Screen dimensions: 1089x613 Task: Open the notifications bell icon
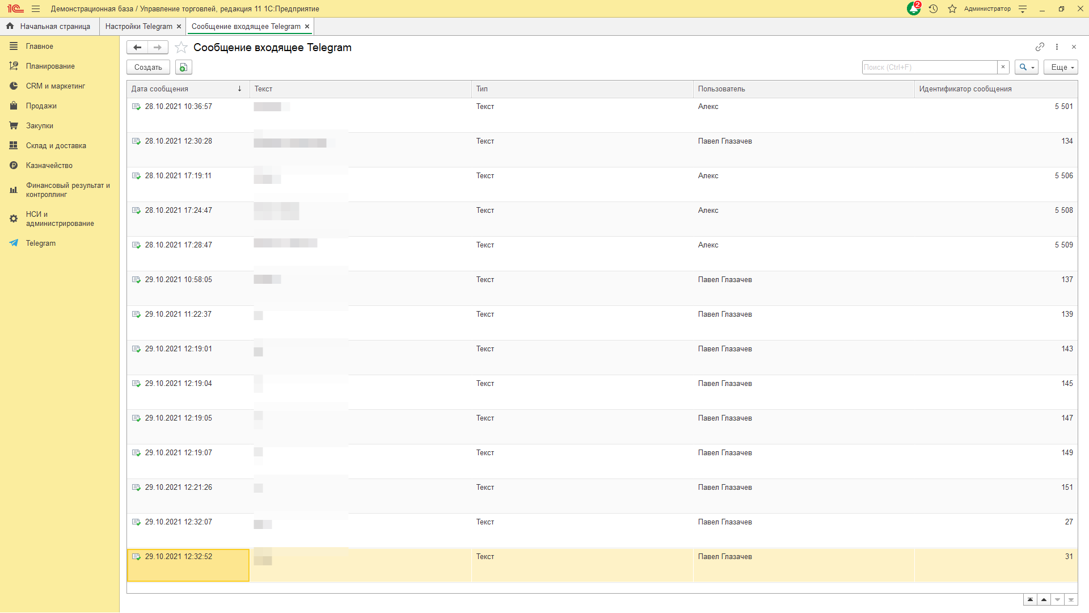[913, 9]
